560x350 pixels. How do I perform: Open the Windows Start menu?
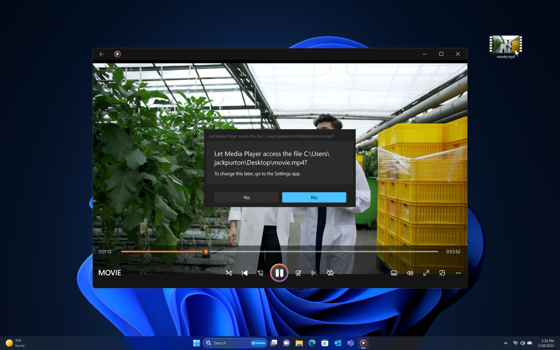196,343
